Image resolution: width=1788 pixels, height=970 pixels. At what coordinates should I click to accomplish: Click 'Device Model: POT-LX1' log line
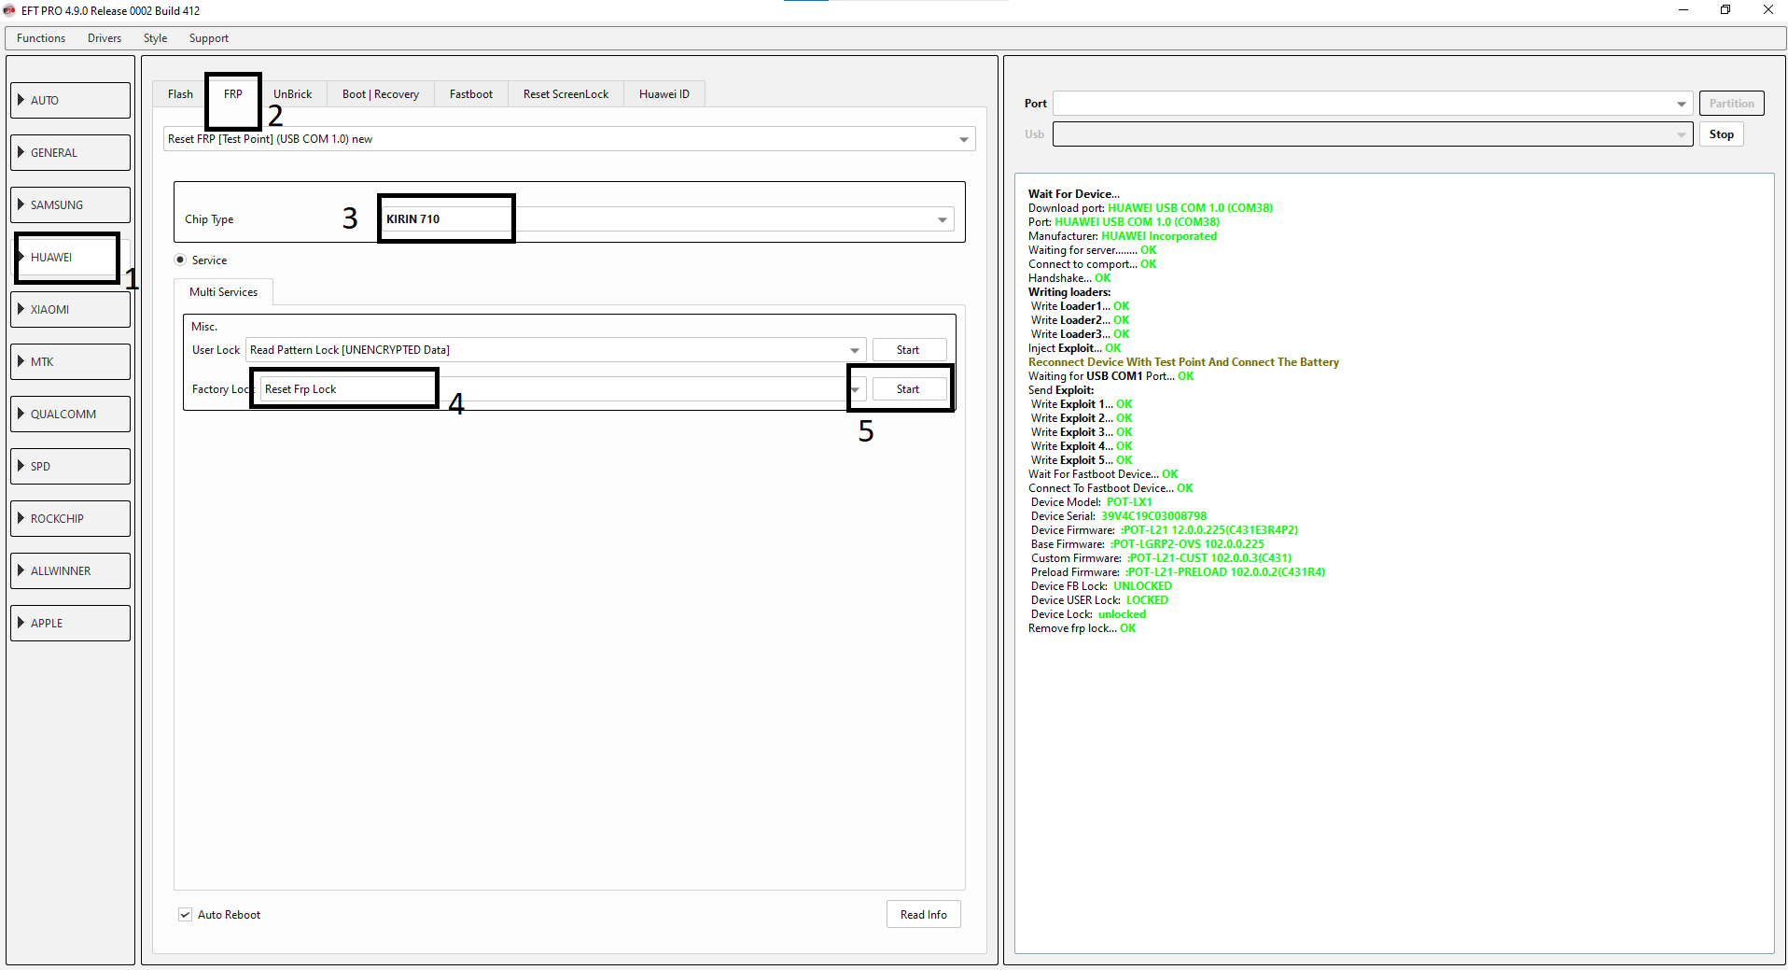[1091, 502]
